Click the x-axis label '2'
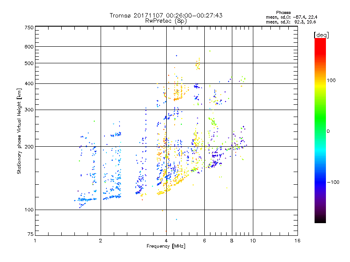The image size is (350, 262). [x=101, y=241]
